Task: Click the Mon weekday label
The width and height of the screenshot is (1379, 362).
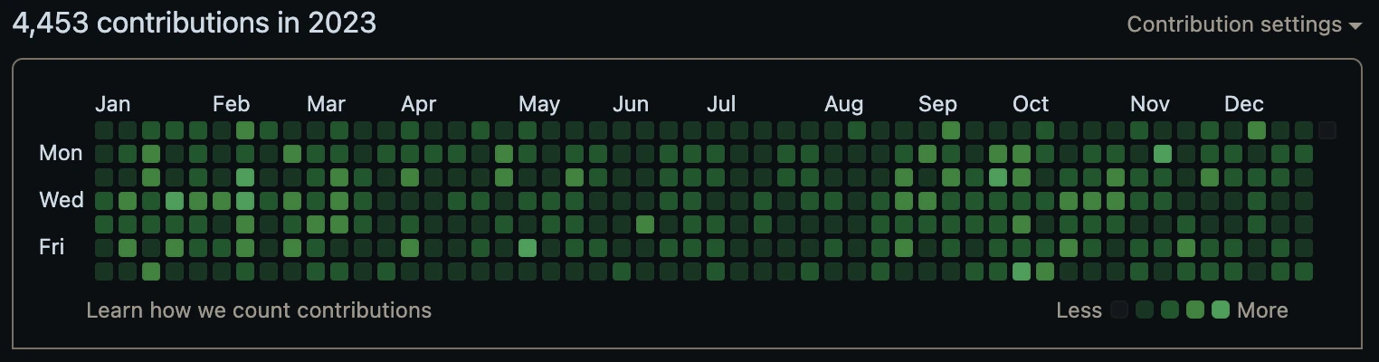Action: click(62, 153)
